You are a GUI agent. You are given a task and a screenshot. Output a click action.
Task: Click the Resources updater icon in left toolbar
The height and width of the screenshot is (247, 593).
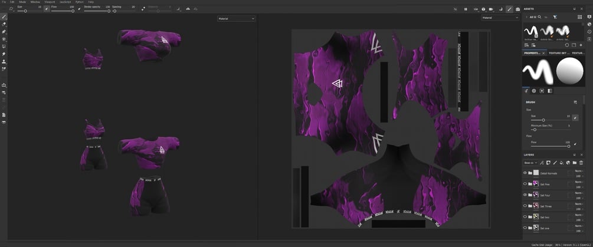coord(4,92)
